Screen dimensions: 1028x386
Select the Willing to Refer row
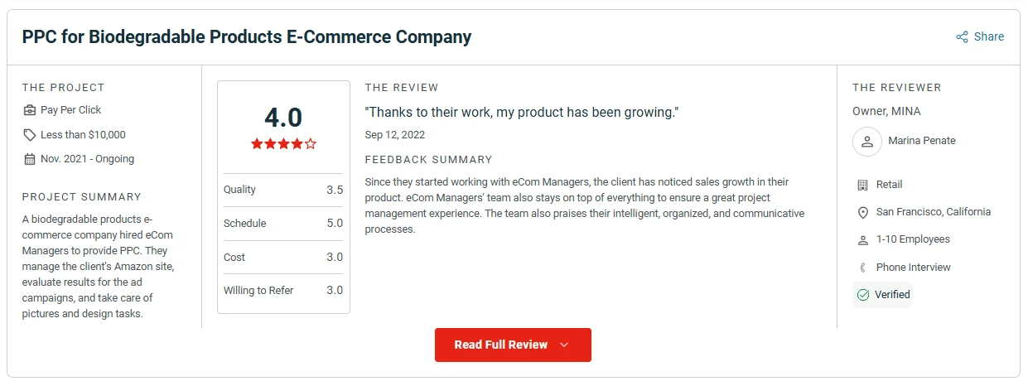[x=283, y=291]
